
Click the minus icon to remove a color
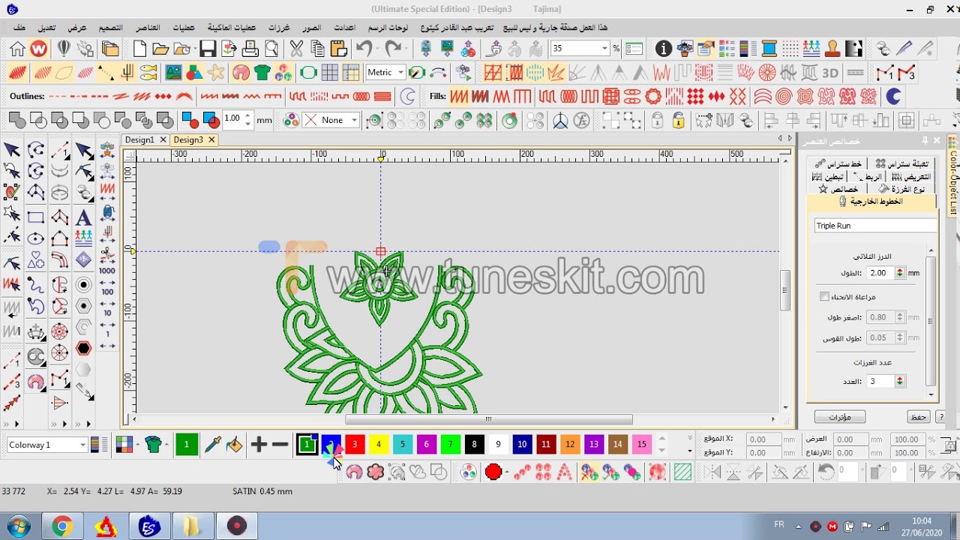(x=280, y=445)
